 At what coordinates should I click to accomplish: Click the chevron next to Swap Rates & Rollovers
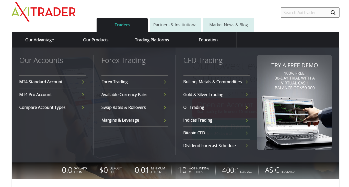(x=165, y=108)
